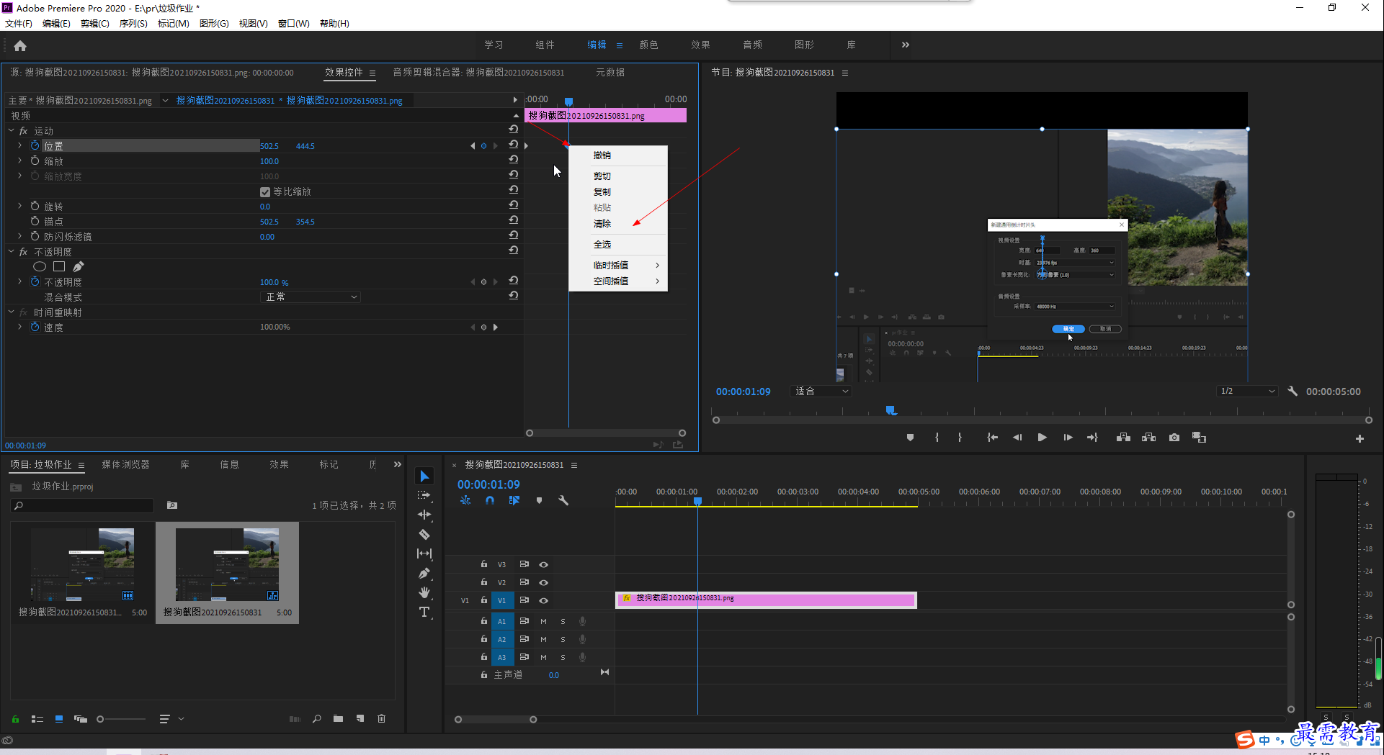Step back one frame in program monitor
This screenshot has height=755, width=1384.
tap(1017, 438)
